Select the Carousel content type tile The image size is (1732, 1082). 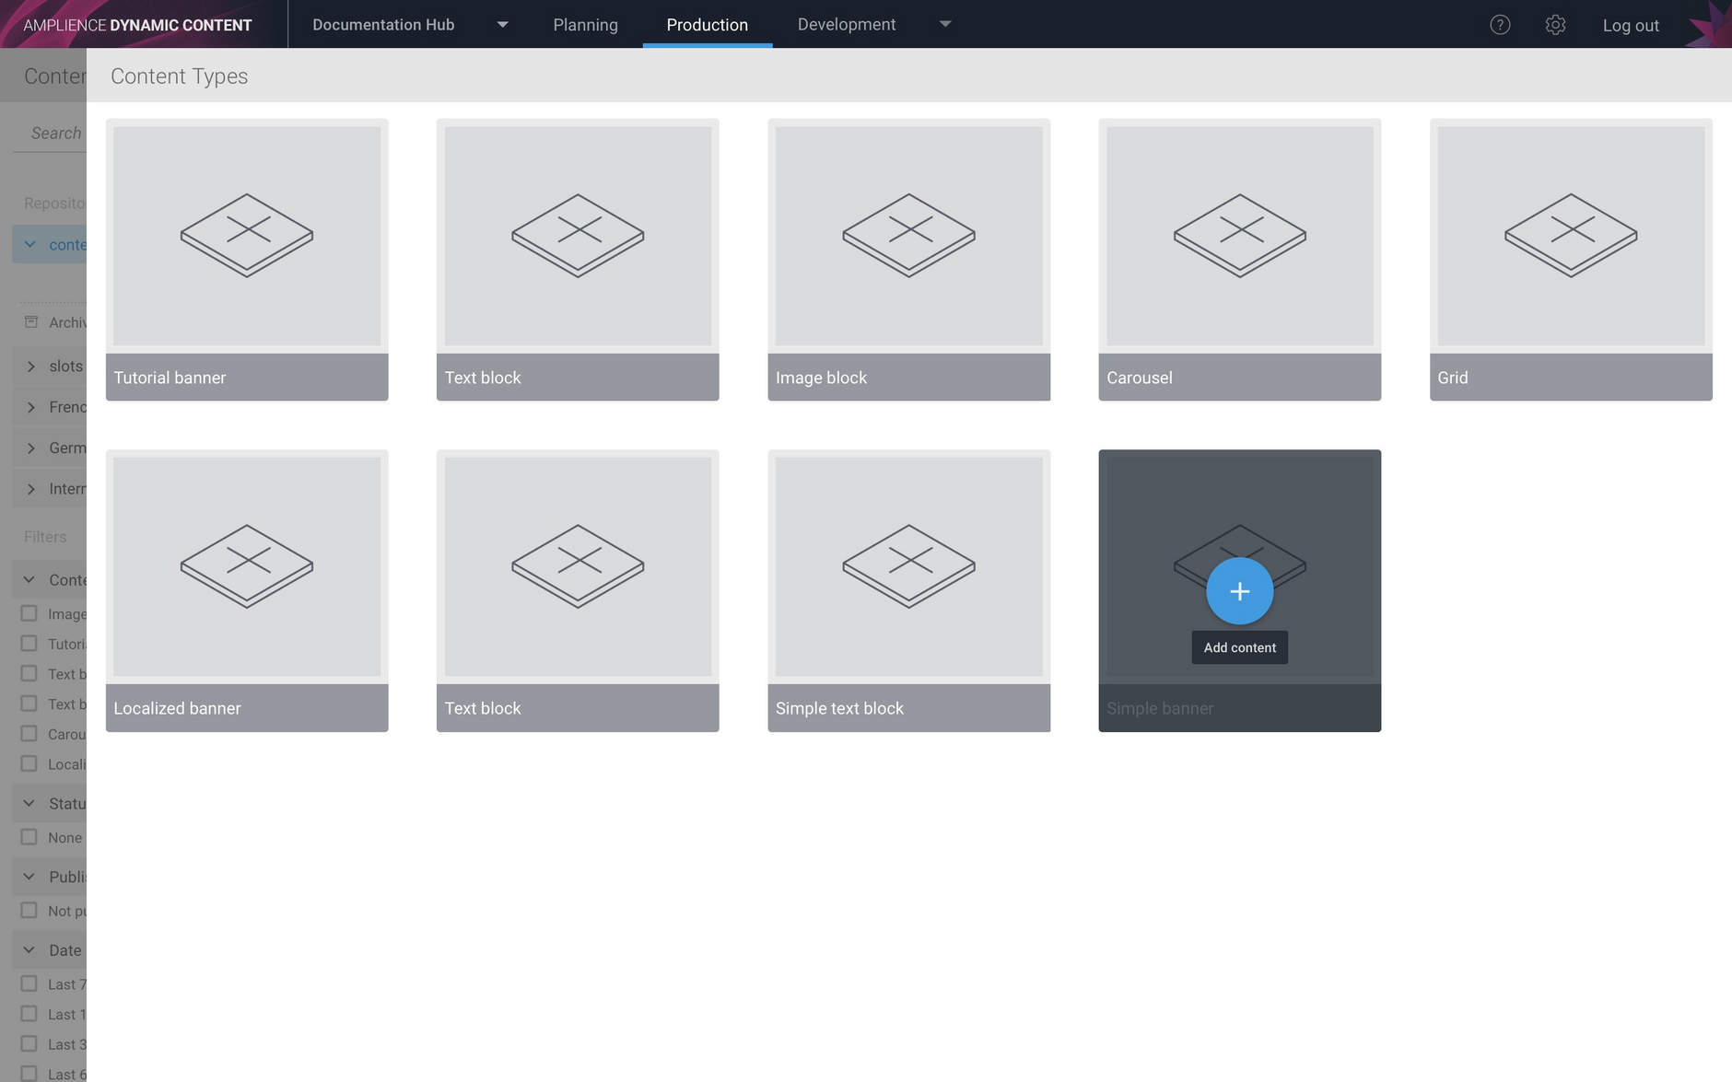click(x=1239, y=258)
